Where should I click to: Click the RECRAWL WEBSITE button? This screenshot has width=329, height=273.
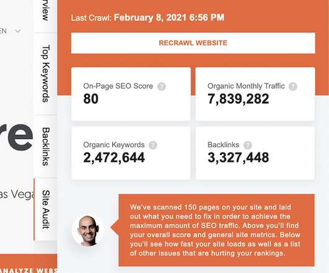pos(193,43)
